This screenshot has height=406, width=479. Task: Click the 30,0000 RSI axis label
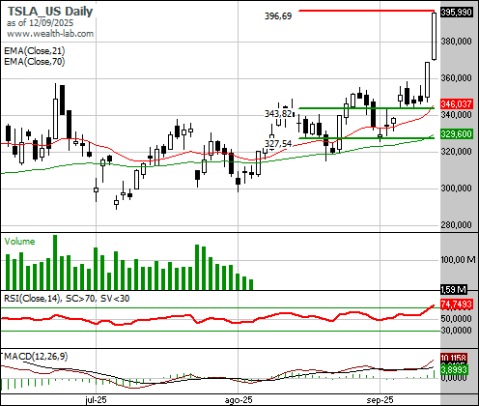[456, 331]
